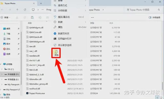Click the Back navigation arrow
The image size is (164, 99).
pyautogui.click(x=2, y=10)
